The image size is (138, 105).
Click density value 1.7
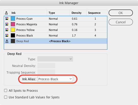pyautogui.click(x=74, y=36)
